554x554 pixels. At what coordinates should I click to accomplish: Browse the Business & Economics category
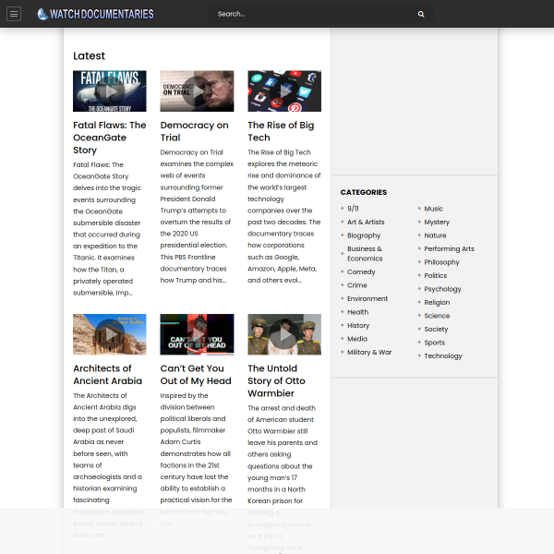tap(365, 254)
